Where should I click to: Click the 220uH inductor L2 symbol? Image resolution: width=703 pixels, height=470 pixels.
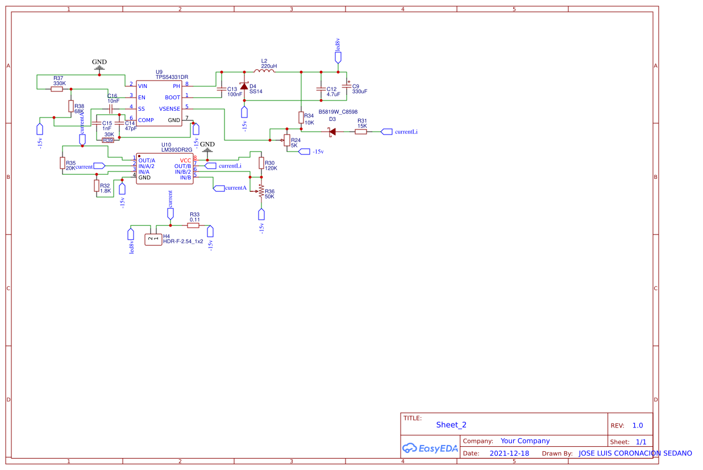(265, 73)
